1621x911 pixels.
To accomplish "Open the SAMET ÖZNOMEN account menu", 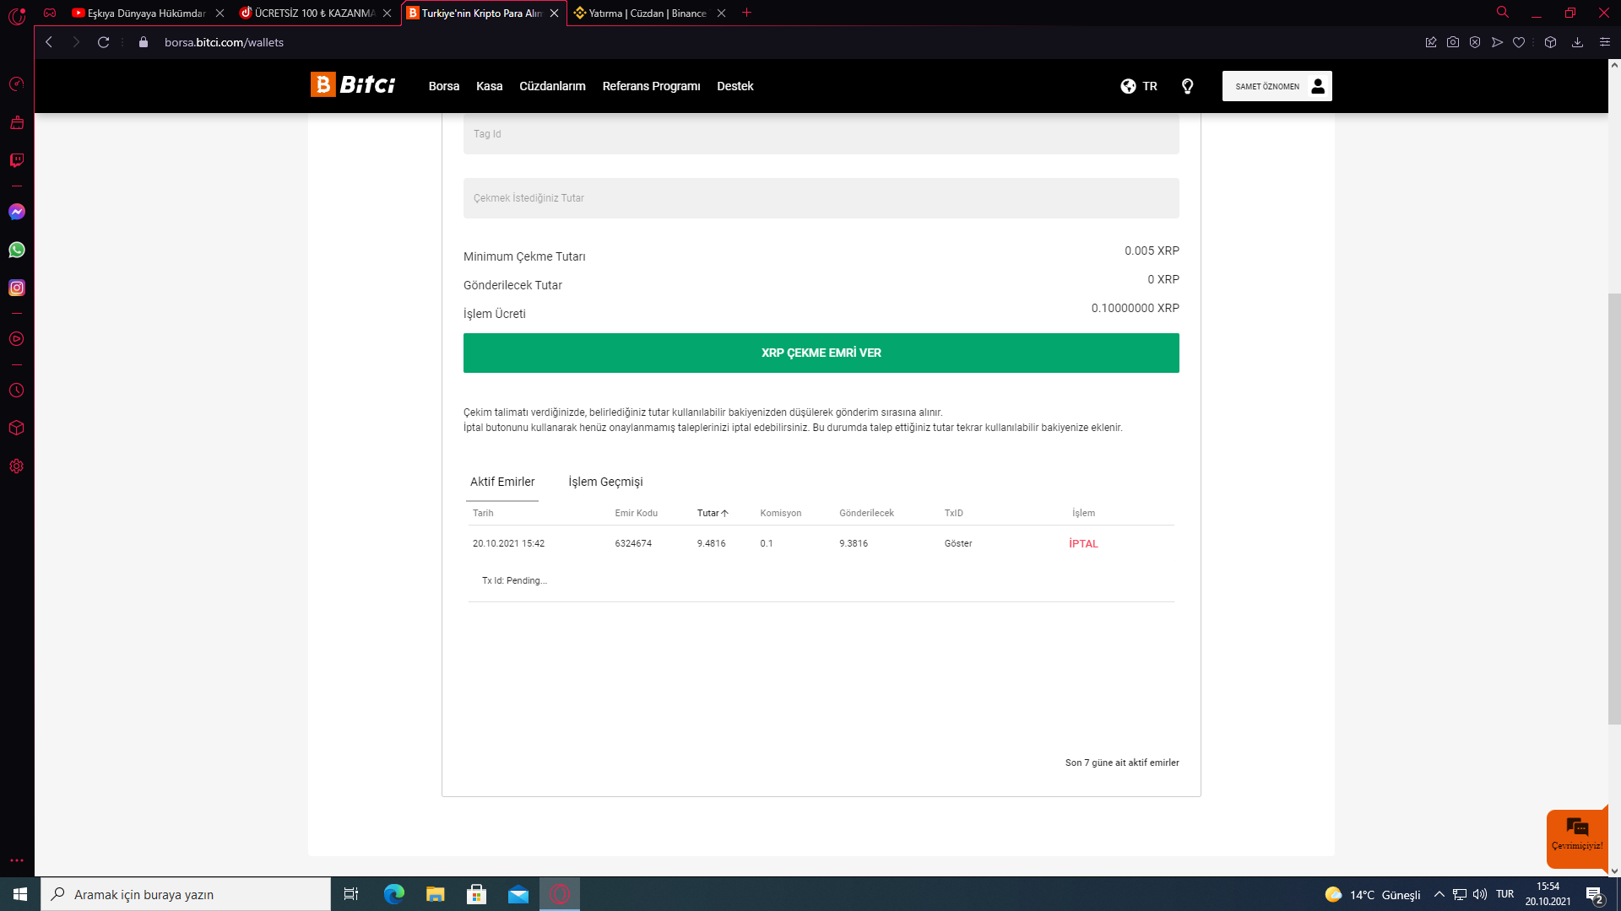I will coord(1277,86).
